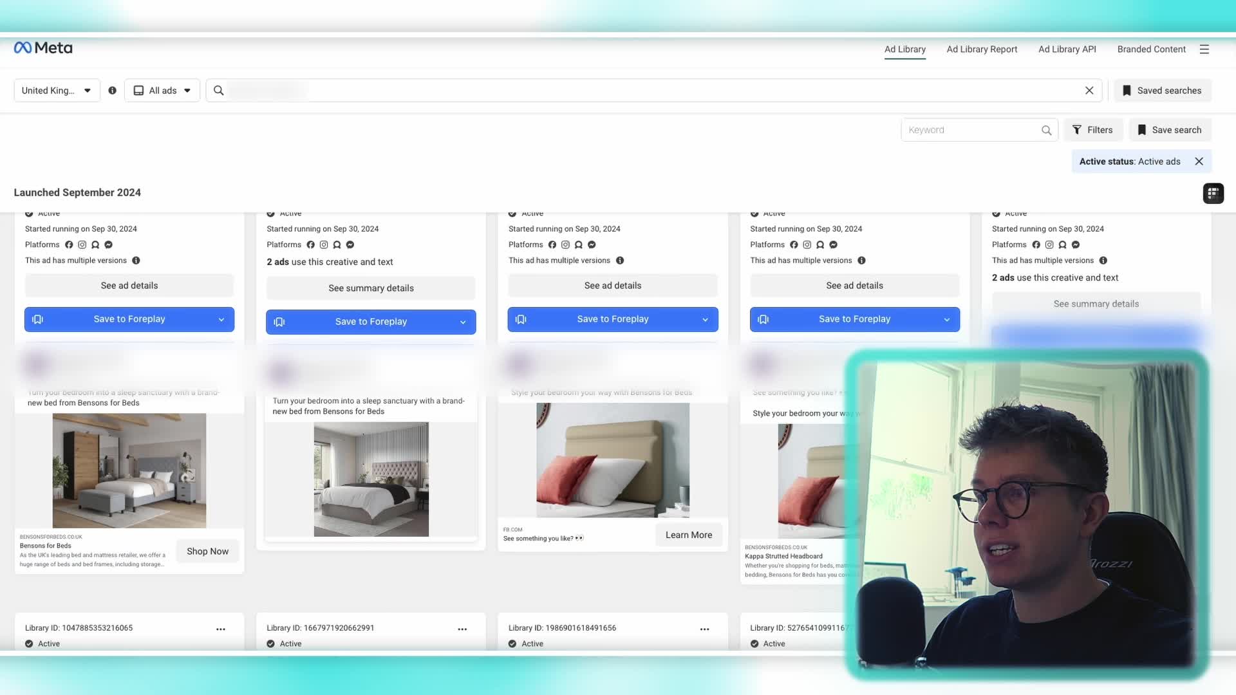
Task: Click Audience Network icon in fourth ad card
Action: pyautogui.click(x=820, y=245)
